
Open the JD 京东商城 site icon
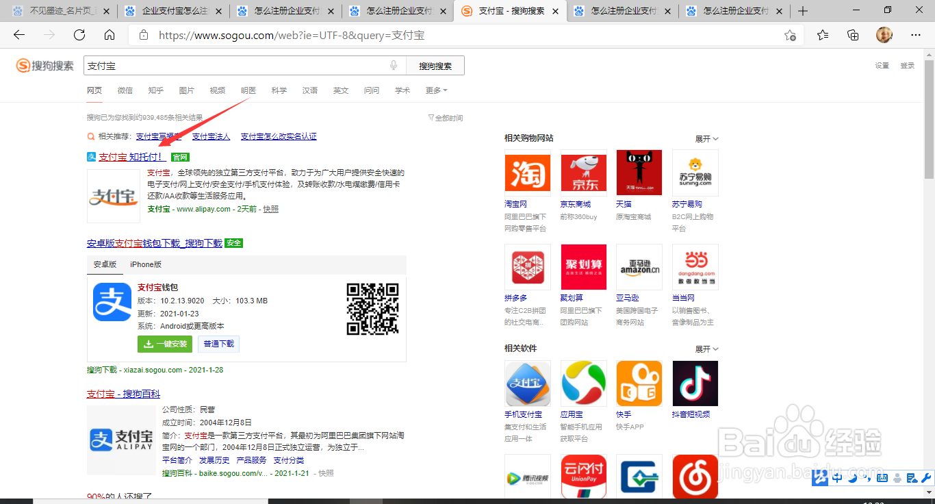pyautogui.click(x=583, y=173)
